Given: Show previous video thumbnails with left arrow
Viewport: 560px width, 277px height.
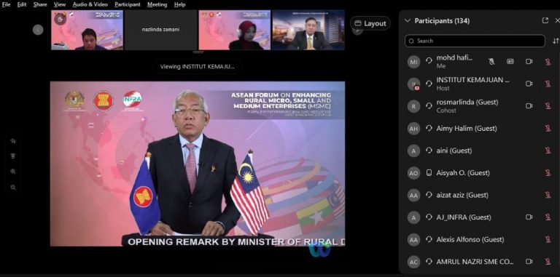Looking at the screenshot, I should pos(38,30).
